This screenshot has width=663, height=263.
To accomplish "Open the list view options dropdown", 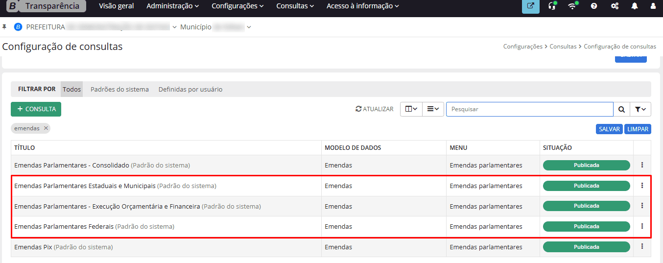I will point(433,109).
